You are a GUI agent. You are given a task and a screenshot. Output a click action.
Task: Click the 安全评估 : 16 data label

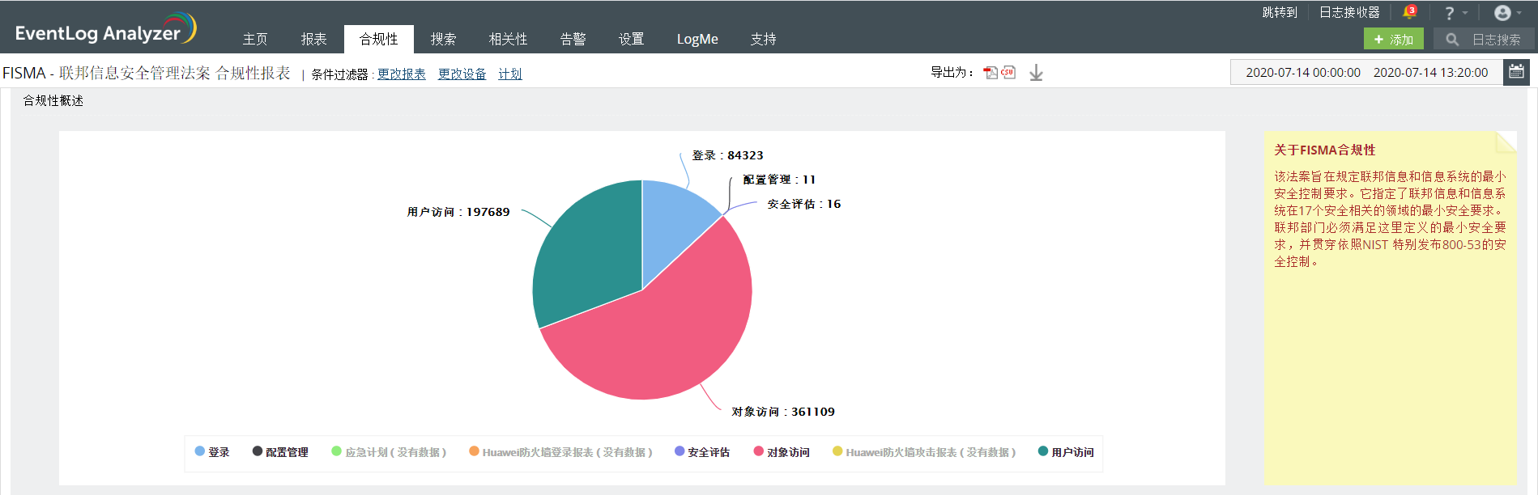(804, 204)
